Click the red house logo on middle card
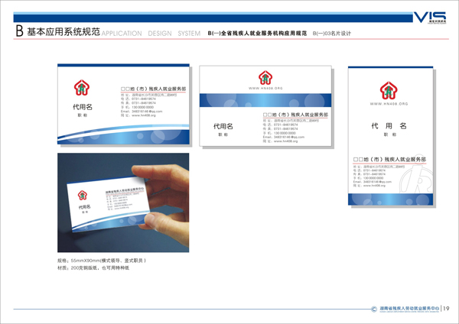The height and width of the screenshot is (324, 459). [263, 77]
